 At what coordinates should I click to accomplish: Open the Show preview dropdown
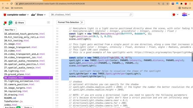(38, 15)
